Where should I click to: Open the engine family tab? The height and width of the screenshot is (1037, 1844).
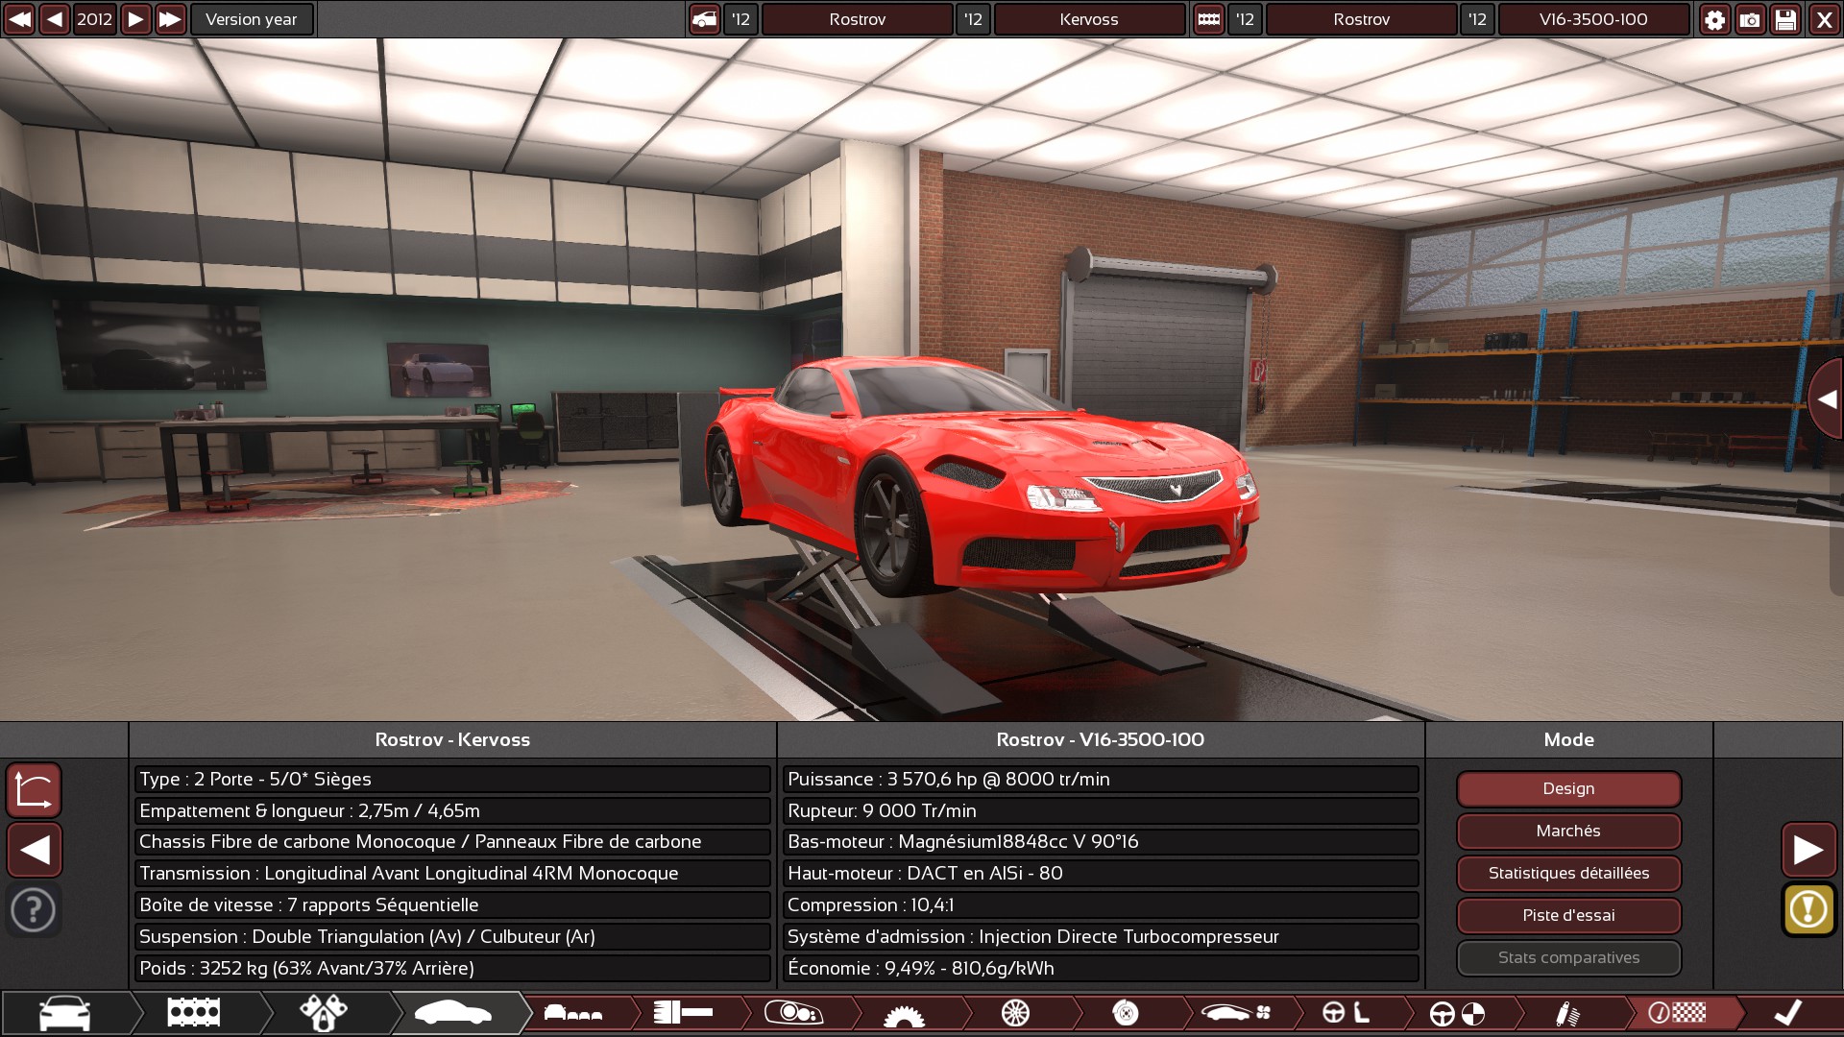click(194, 1013)
